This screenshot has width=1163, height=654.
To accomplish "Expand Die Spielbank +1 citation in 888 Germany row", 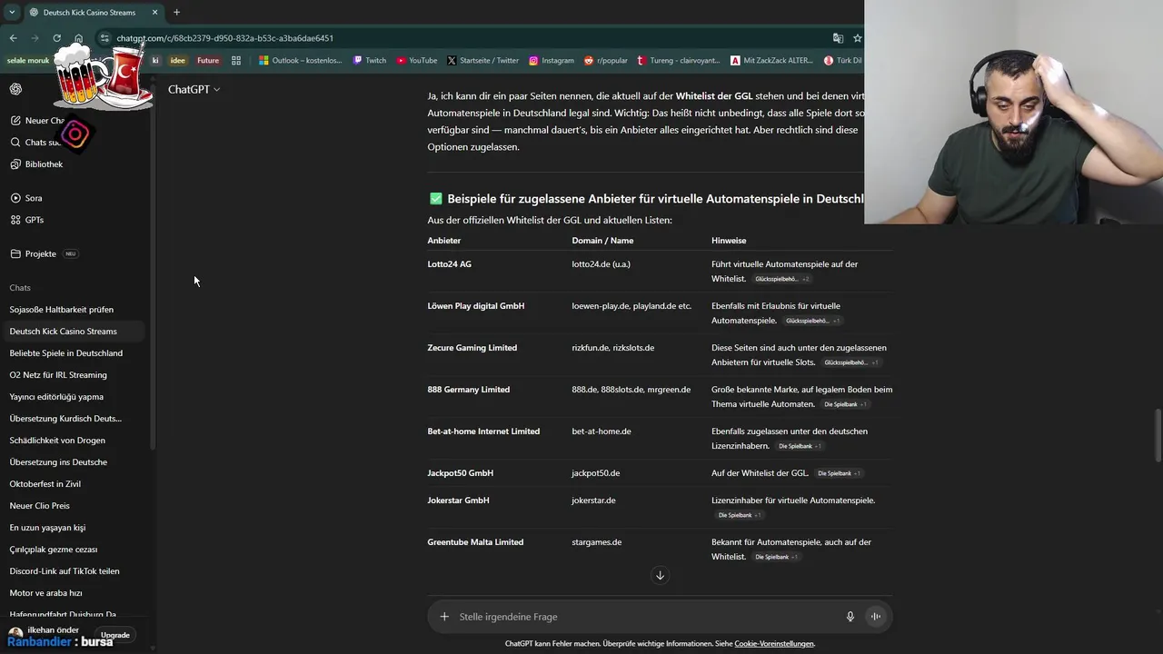I will [x=845, y=404].
